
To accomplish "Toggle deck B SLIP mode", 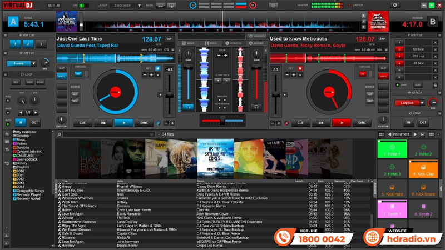I will pyautogui.click(x=383, y=68).
